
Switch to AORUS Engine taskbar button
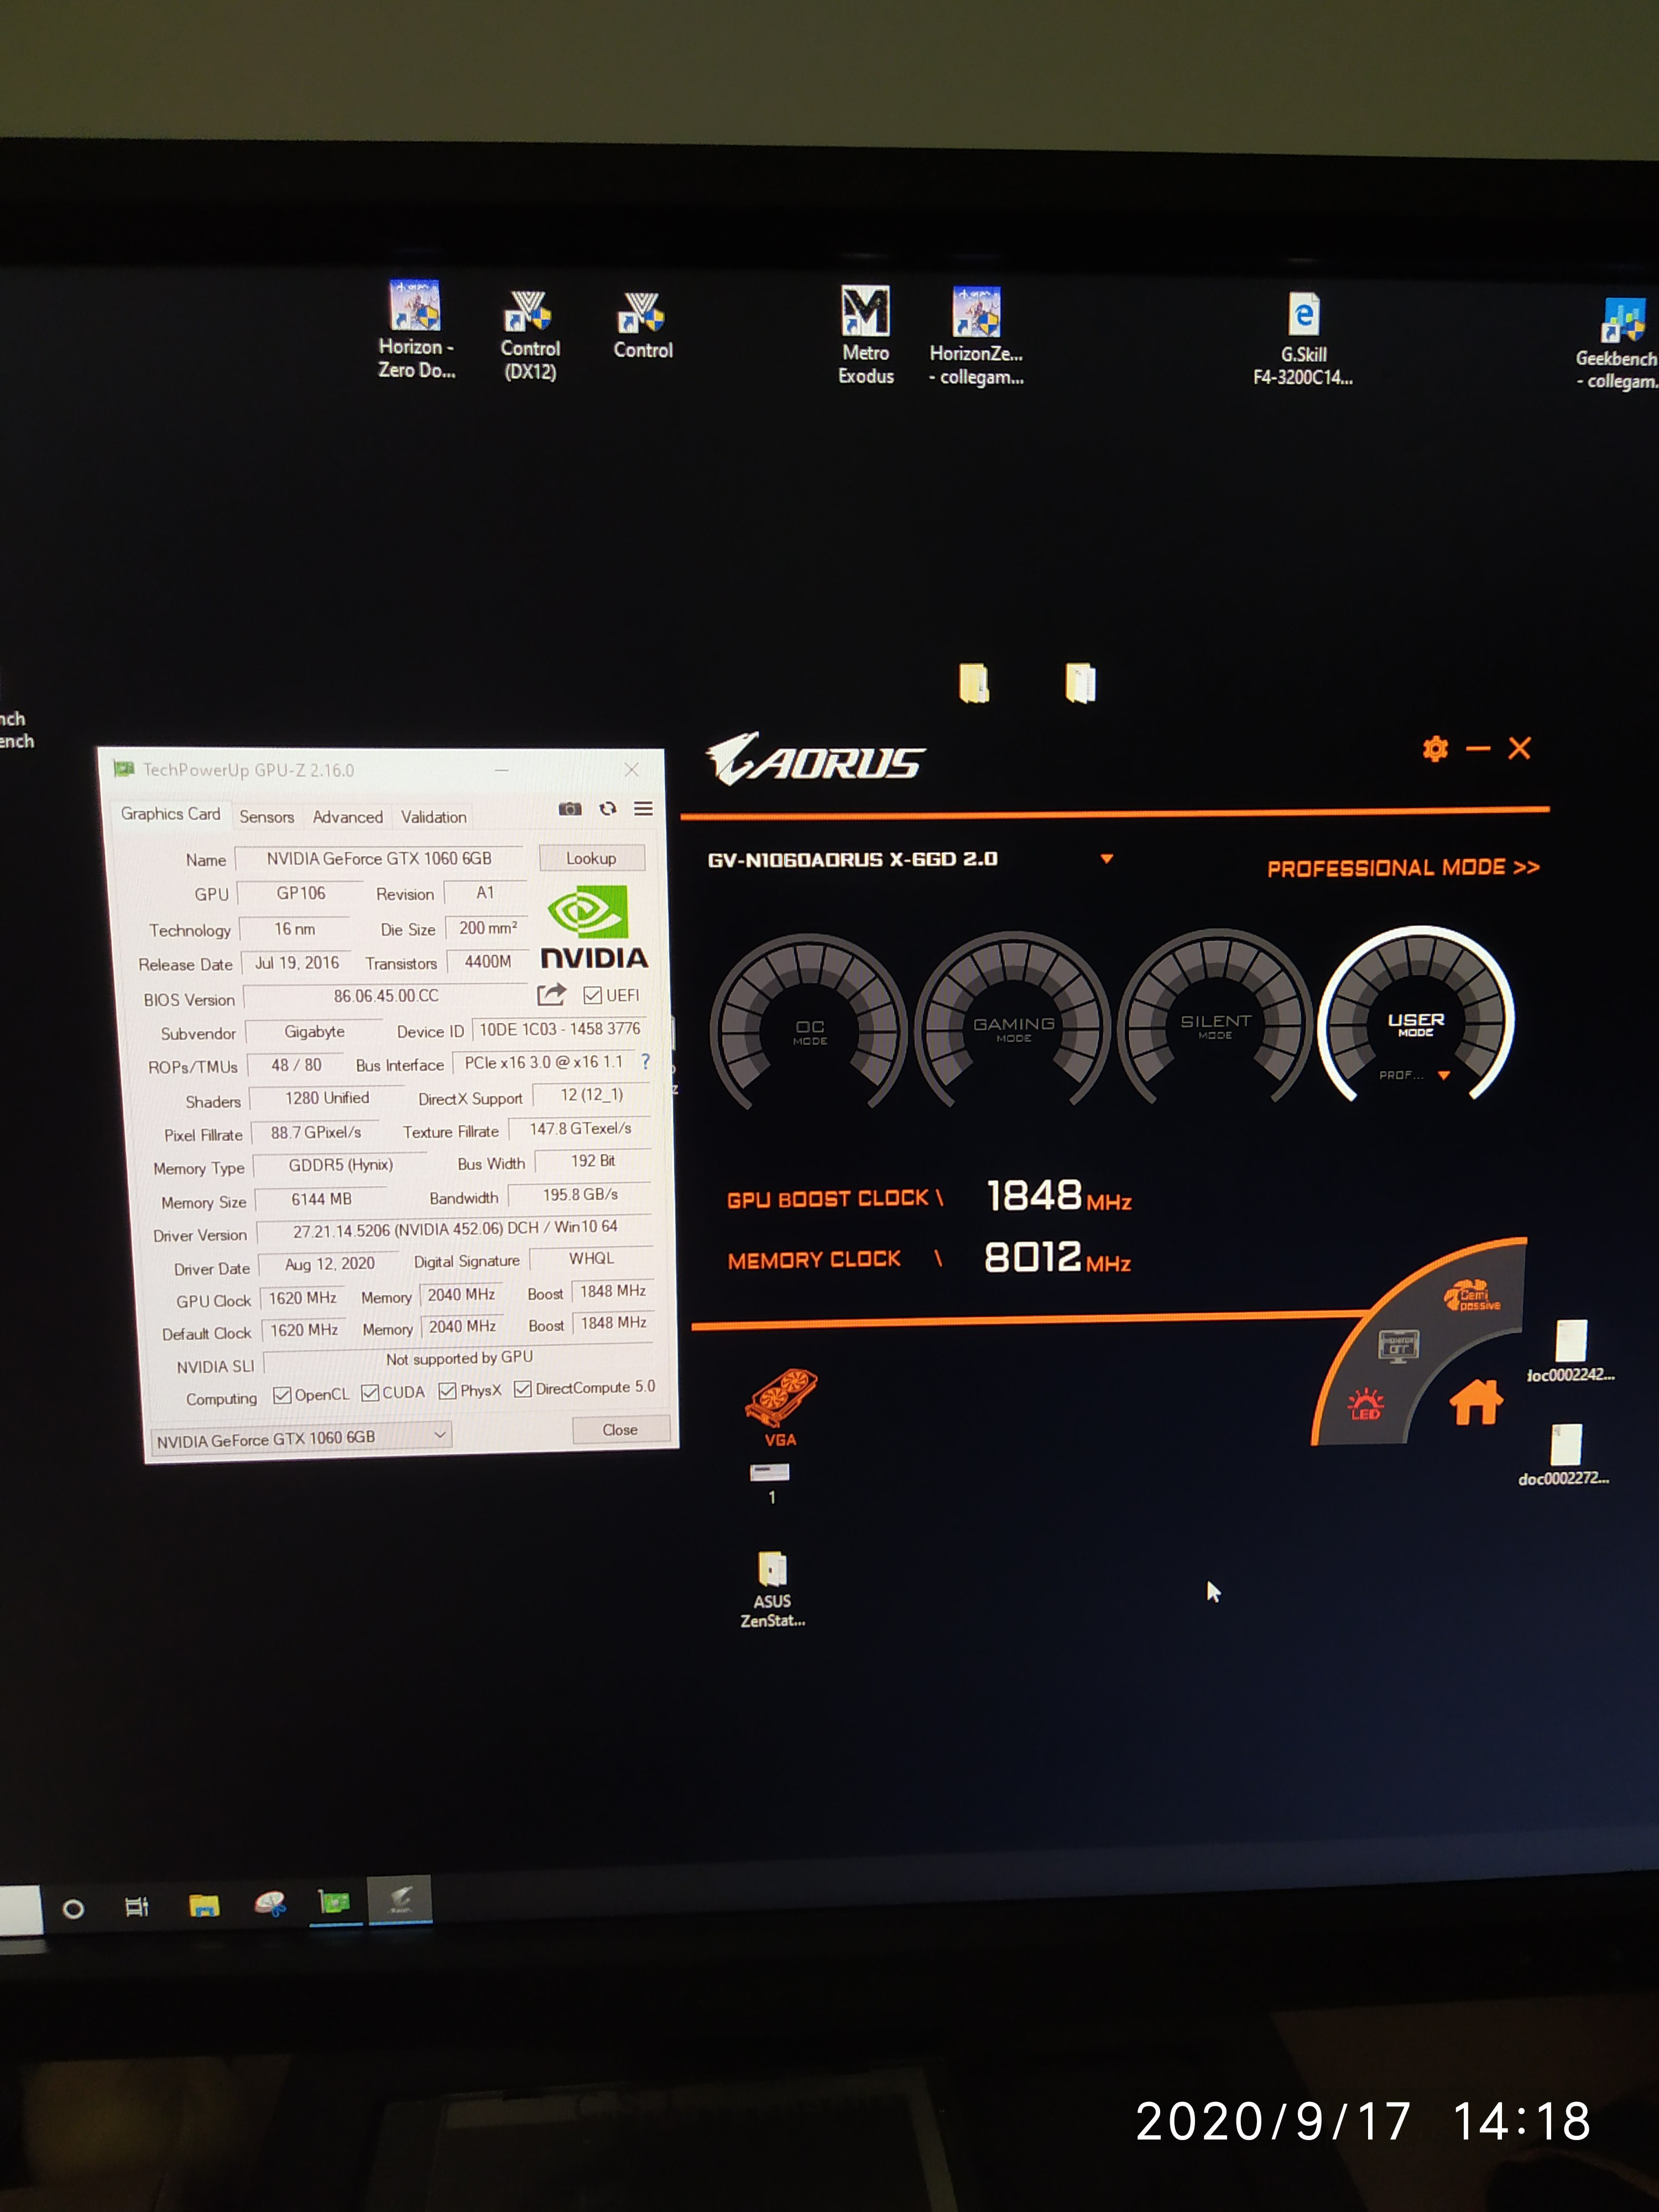[x=400, y=1899]
